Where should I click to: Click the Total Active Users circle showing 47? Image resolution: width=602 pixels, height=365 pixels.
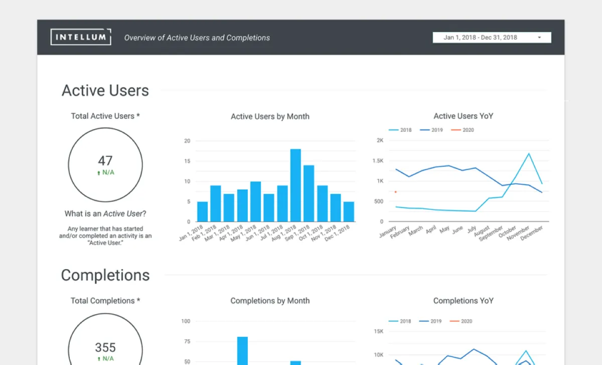click(105, 164)
